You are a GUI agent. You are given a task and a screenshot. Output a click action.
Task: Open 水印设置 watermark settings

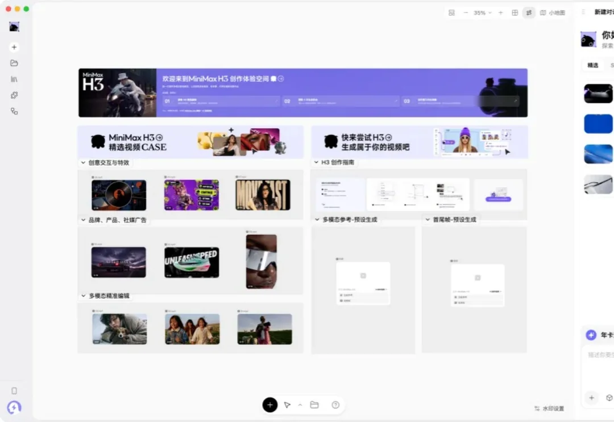[549, 409]
